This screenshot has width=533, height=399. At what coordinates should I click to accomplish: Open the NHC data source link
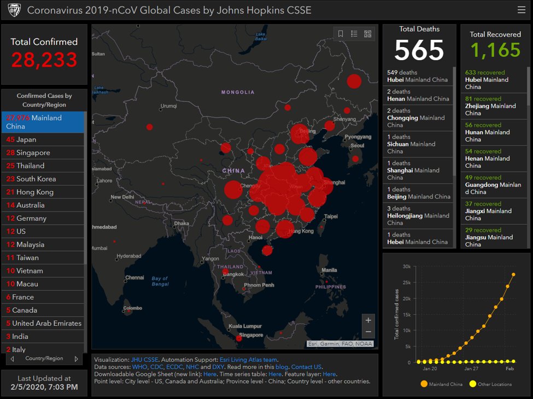pos(192,367)
